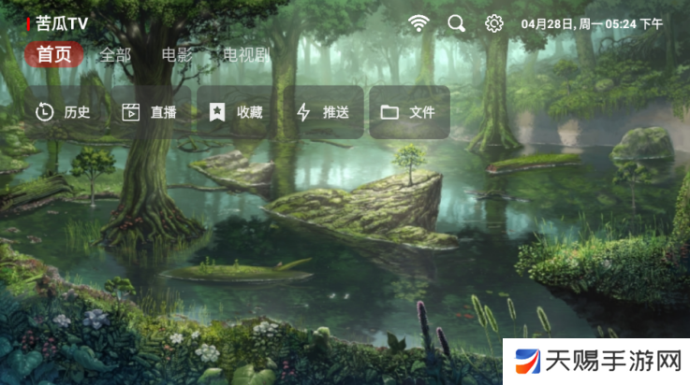The height and width of the screenshot is (385, 690).
Task: Select the 首页 tab
Action: click(x=53, y=54)
